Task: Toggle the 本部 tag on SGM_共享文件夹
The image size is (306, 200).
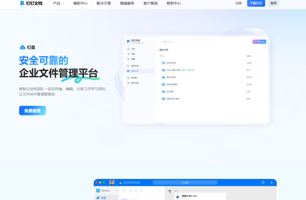Action: coord(184,70)
